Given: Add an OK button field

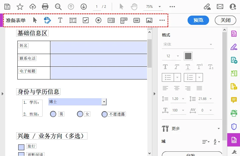Looking at the screenshot, I should 137,20.
